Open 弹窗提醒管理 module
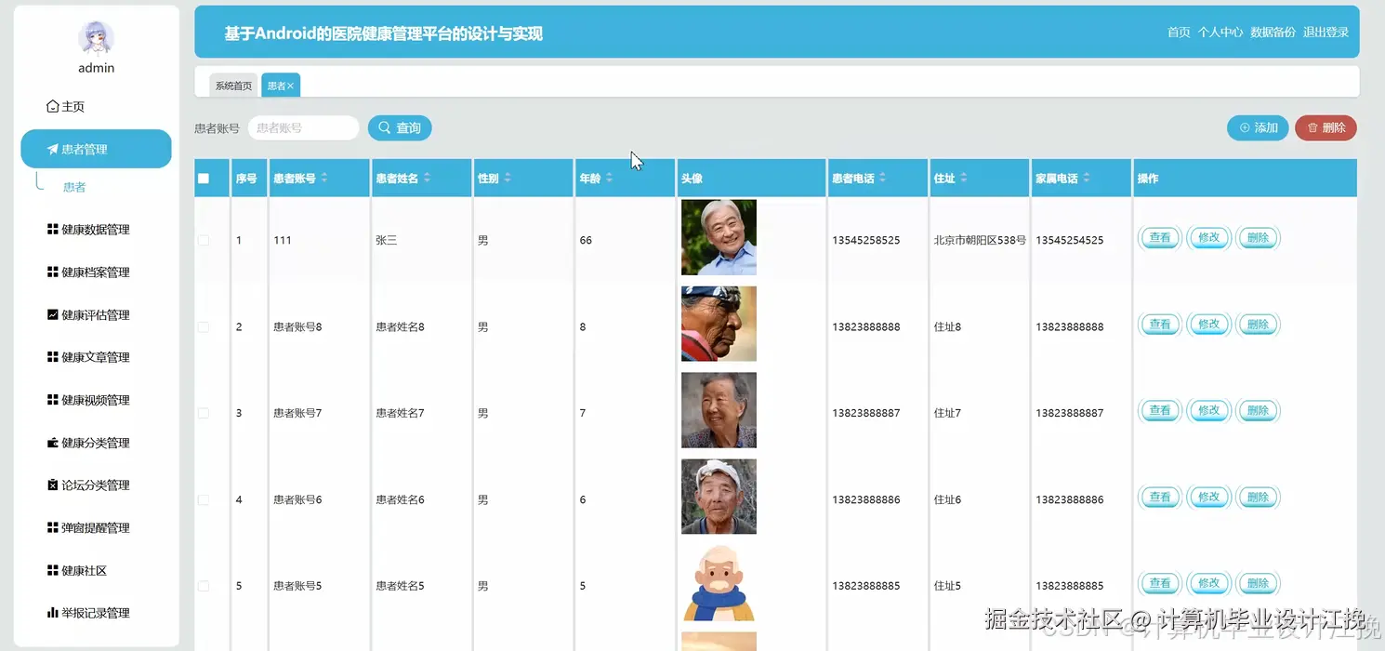The width and height of the screenshot is (1385, 651). [96, 527]
